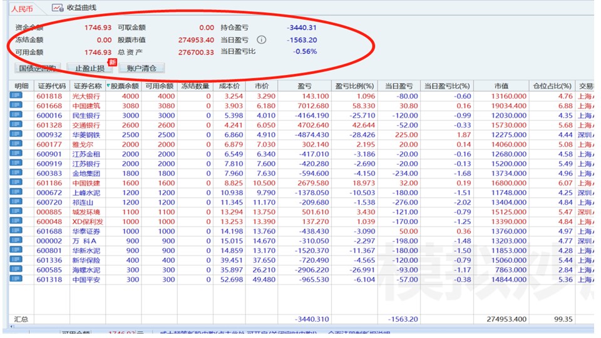Click the detail icon for 中国平安
This screenshot has height=338, width=601.
pyautogui.click(x=16, y=279)
